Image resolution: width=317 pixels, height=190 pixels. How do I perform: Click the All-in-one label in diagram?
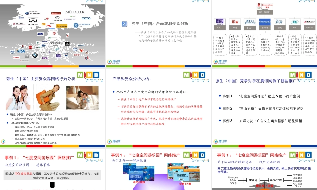pos(233,177)
